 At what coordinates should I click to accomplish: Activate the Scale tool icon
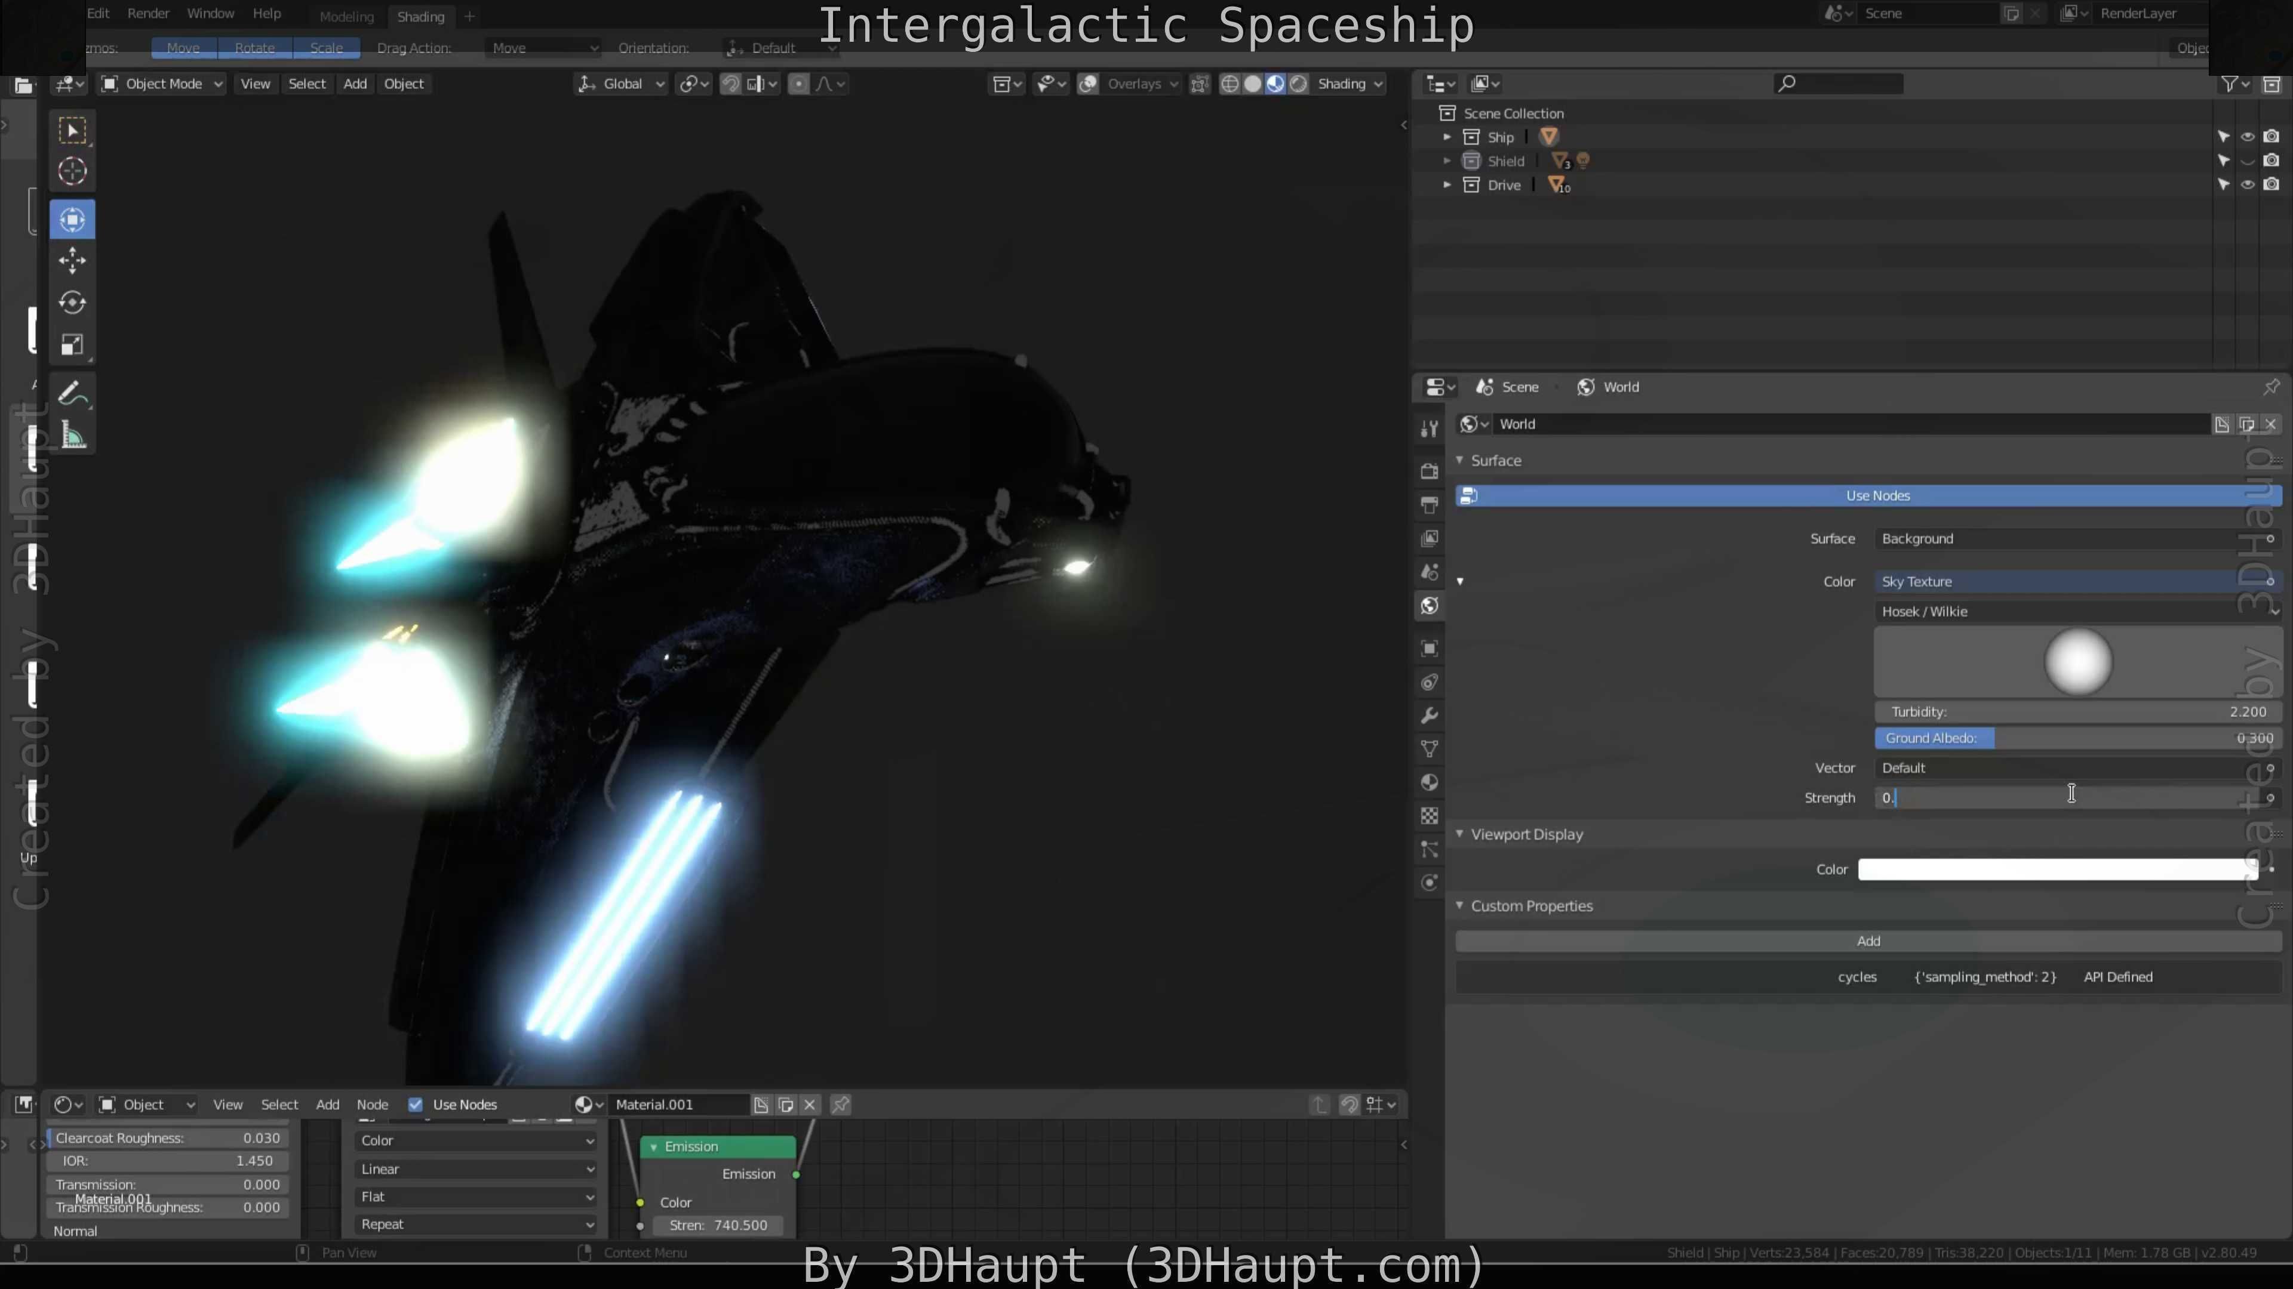click(72, 345)
